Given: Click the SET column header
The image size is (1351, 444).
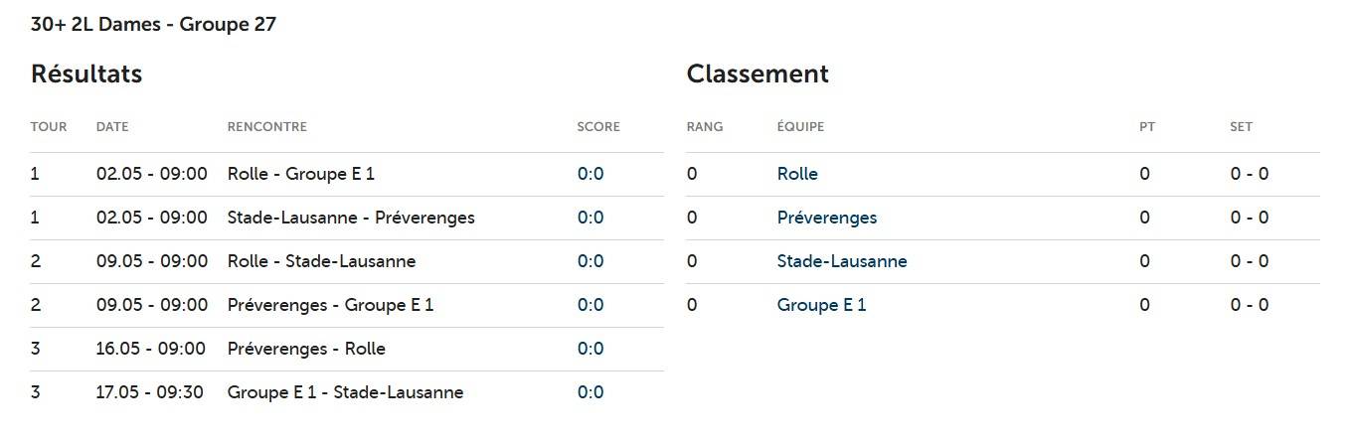Looking at the screenshot, I should coord(1241,127).
